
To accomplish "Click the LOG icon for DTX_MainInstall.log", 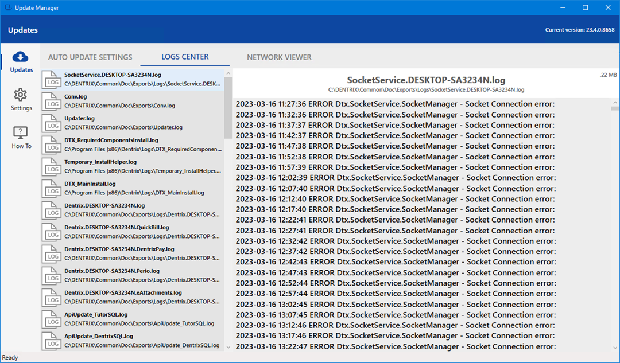I will coord(52,188).
